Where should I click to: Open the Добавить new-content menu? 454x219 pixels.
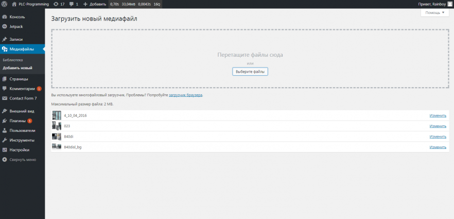click(95, 4)
